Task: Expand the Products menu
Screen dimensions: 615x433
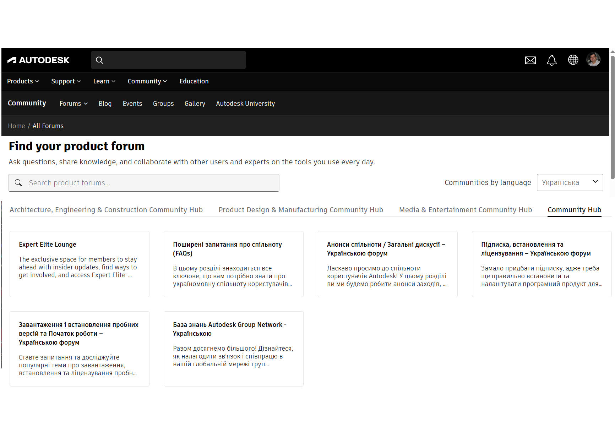Action: [23, 81]
